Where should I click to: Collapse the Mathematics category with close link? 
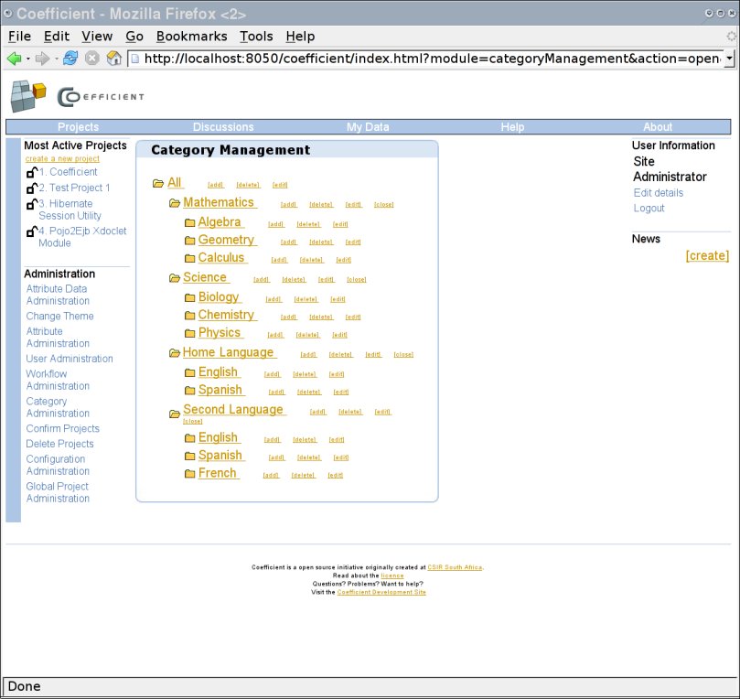[x=383, y=205]
